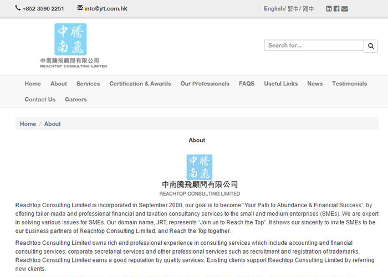Switch language to Simplified Chinese 简中
The height and width of the screenshot is (277, 388).
pos(308,9)
